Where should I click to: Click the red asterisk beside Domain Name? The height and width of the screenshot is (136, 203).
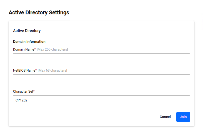click(x=35, y=49)
